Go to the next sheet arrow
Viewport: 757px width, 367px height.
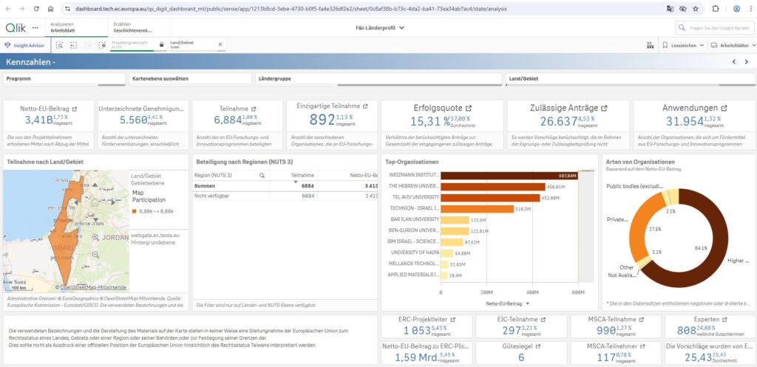coord(747,62)
